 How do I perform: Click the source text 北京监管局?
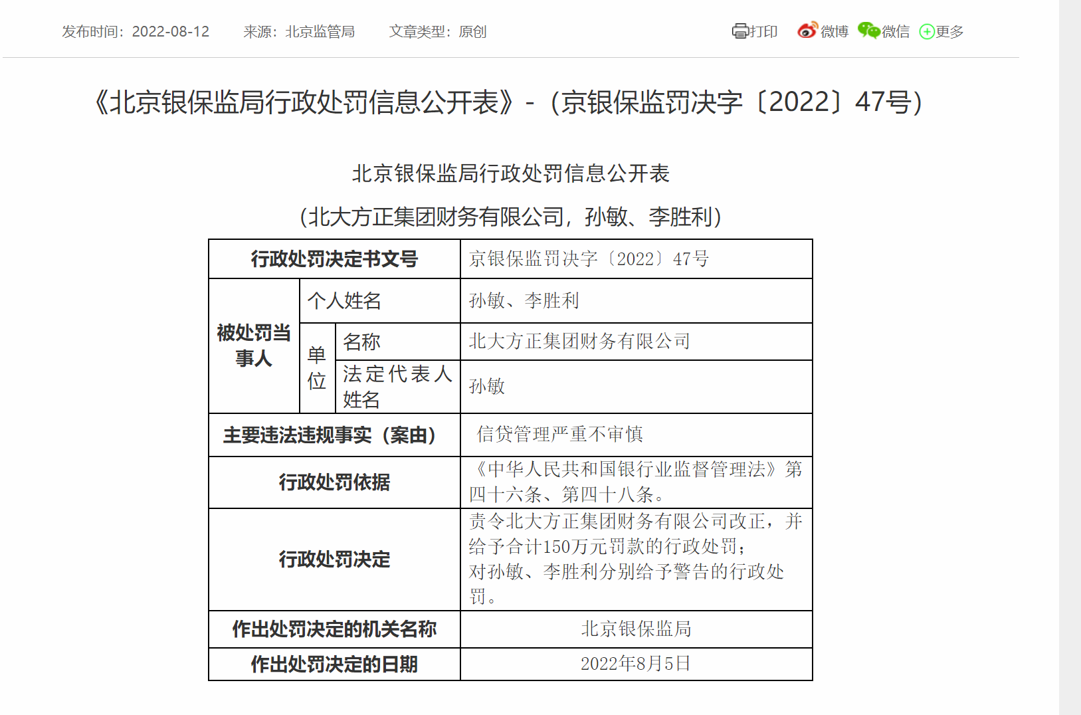pyautogui.click(x=320, y=32)
